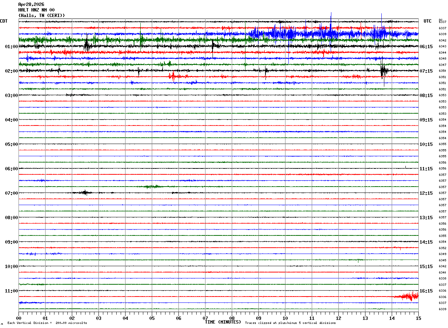The image size is (448, 328).
Task: Click minute 00 on the bottom axis
Action: (19, 318)
